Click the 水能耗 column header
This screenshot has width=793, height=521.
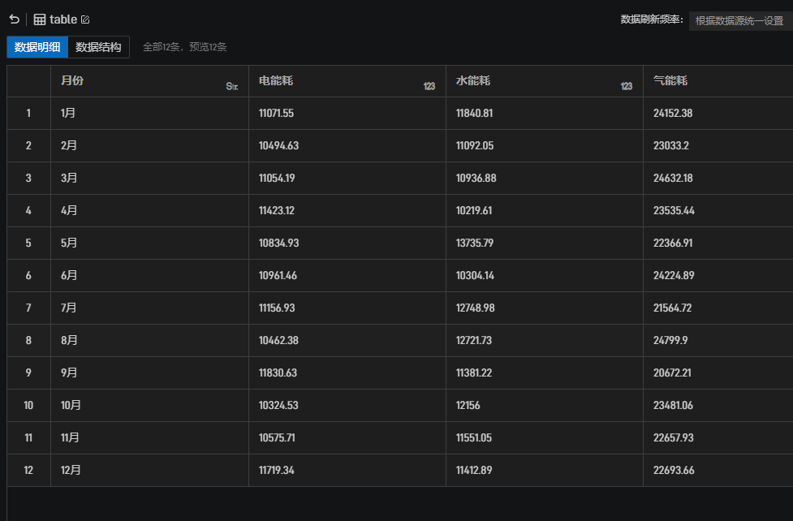[x=545, y=81]
